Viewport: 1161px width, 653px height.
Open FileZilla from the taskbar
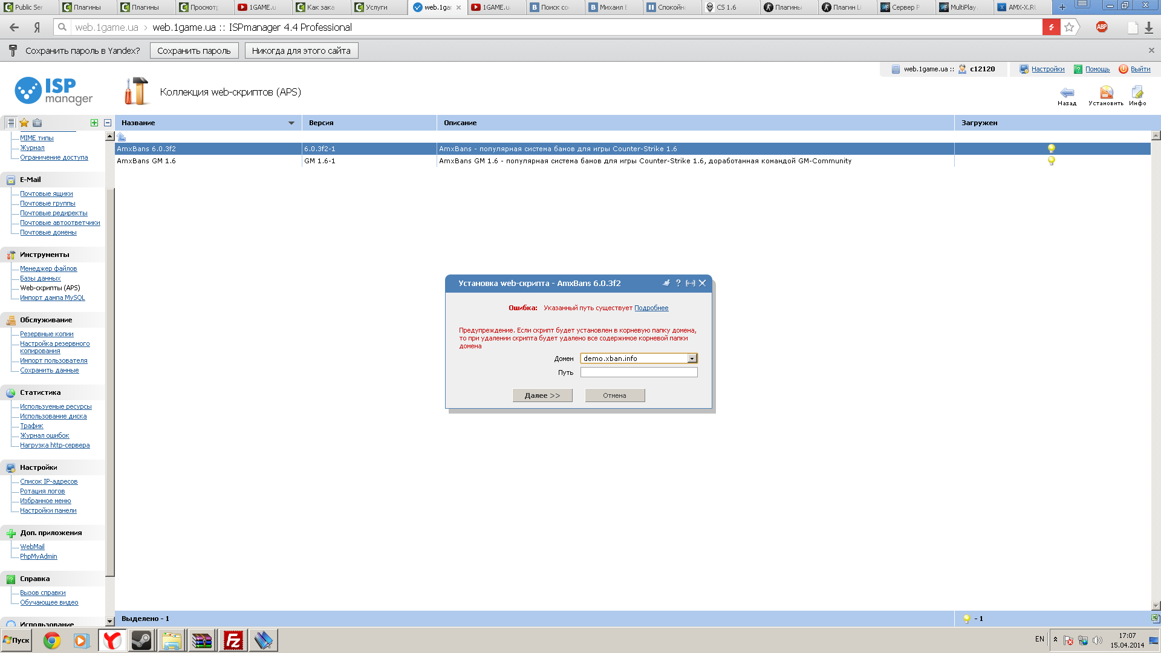point(233,640)
